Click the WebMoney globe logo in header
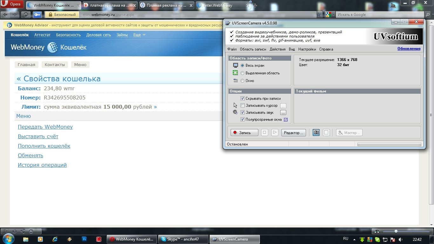The height and width of the screenshot is (244, 434). click(52, 47)
